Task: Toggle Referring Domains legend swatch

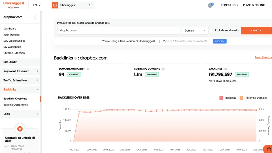Action: [x=241, y=98]
